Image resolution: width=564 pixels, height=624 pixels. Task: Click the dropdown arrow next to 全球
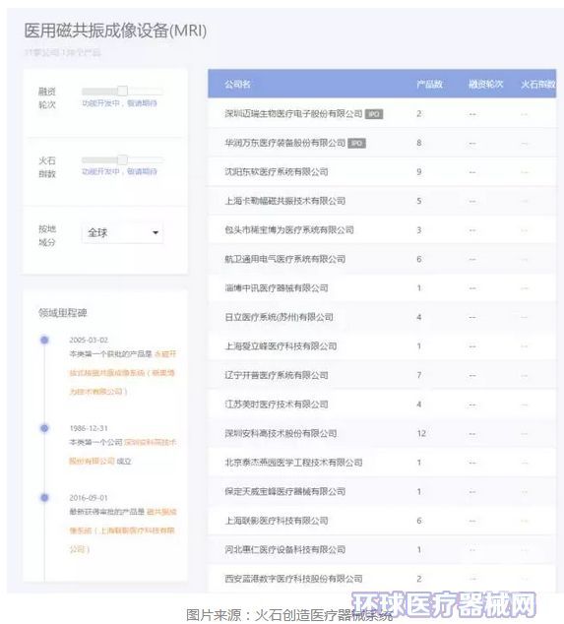[156, 233]
